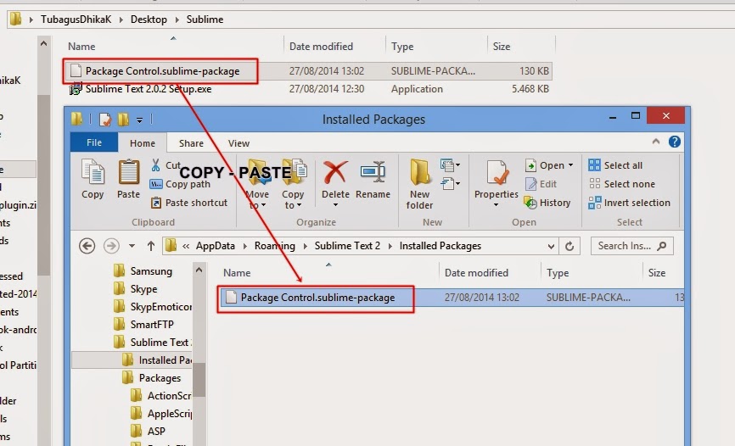The image size is (735, 446).
Task: Click the Cut scissors icon
Action: [x=155, y=164]
